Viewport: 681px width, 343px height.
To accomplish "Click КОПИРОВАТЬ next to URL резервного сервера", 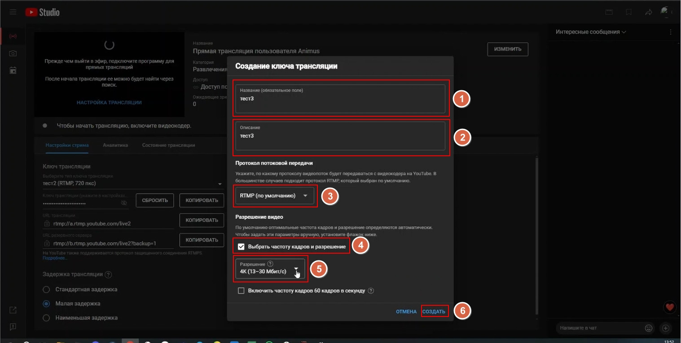I will click(x=202, y=240).
